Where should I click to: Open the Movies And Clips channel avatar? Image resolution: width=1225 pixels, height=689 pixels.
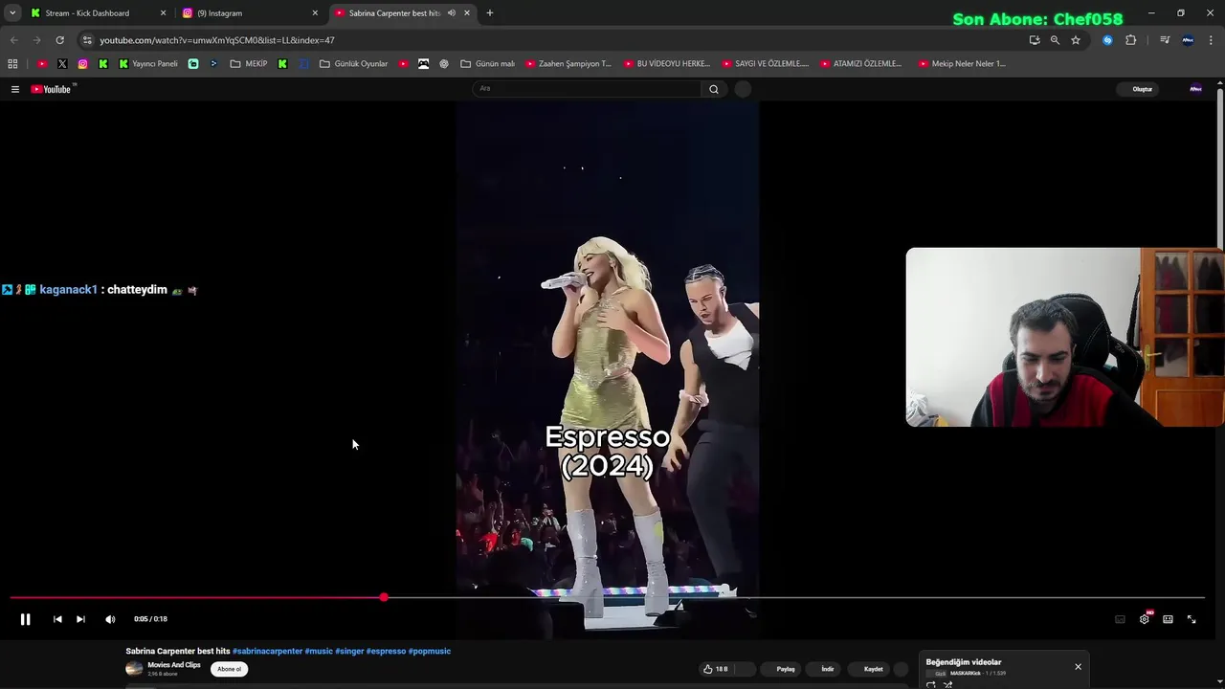[x=134, y=669]
